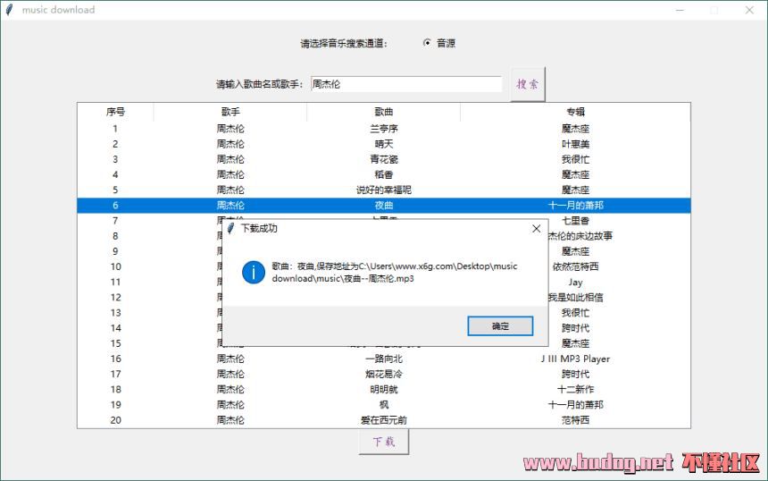
Task: Select the song 稻香 in the list
Action: pos(383,174)
